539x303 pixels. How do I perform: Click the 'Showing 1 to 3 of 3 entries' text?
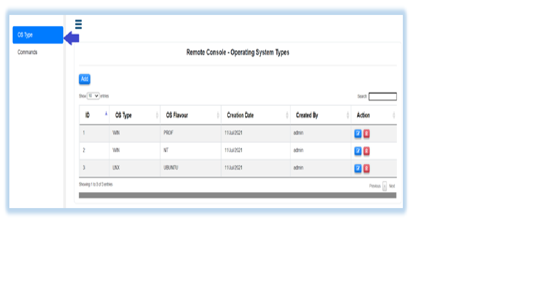[x=96, y=185]
